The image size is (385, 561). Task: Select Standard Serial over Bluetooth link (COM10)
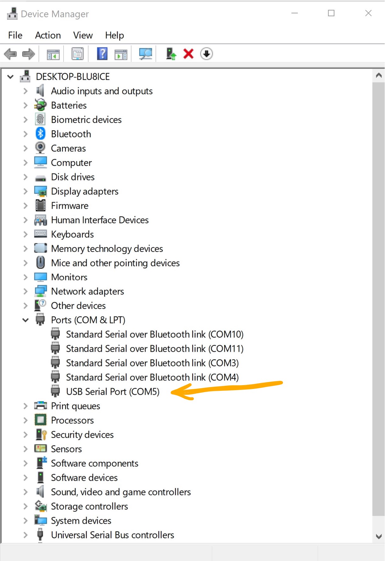[154, 334]
